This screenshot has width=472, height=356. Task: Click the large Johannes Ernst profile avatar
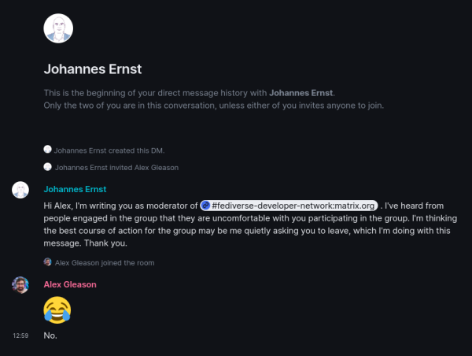click(x=58, y=28)
